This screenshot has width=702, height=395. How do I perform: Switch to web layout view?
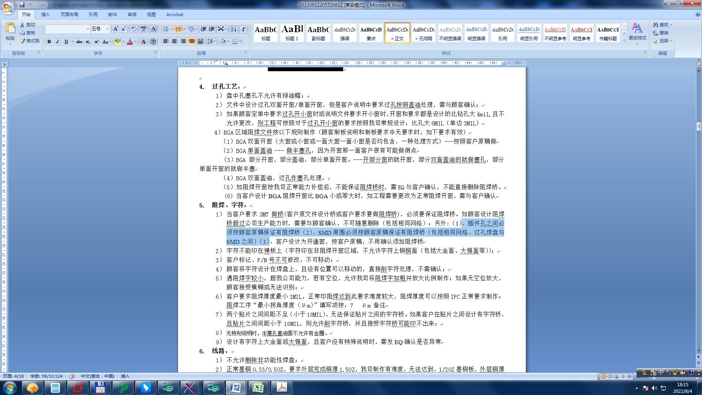[x=616, y=376]
